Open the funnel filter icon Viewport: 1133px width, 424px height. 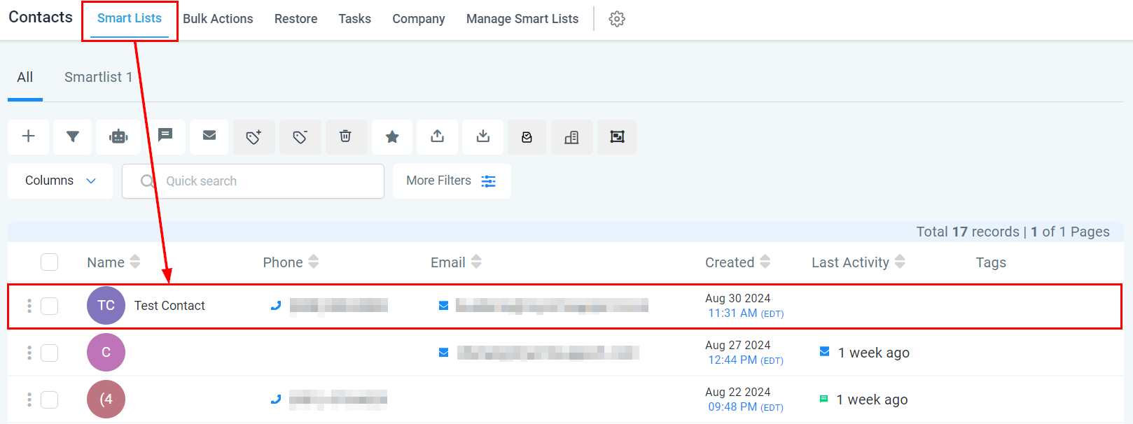(73, 136)
